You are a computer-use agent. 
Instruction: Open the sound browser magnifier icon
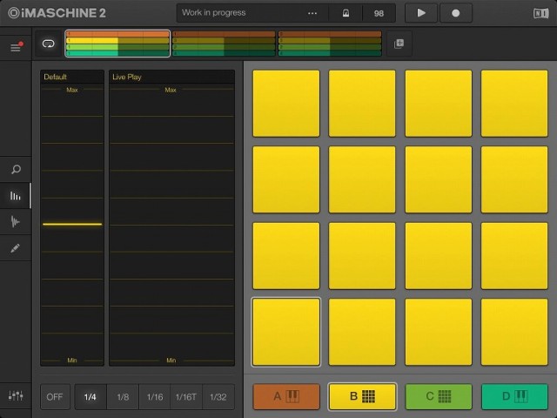pyautogui.click(x=16, y=169)
